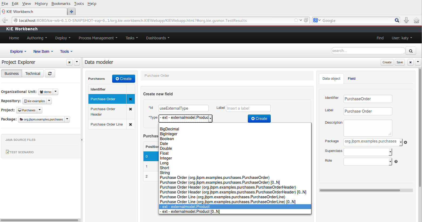Open the help icon beside Role

coord(396,162)
